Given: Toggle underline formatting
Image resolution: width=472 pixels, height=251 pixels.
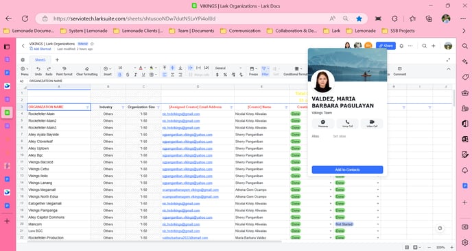Looking at the screenshot, I should 143,75.
